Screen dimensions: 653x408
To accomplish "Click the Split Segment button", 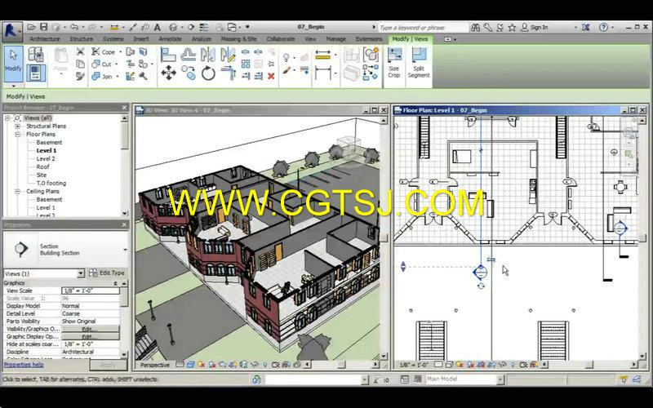I will coord(419,63).
